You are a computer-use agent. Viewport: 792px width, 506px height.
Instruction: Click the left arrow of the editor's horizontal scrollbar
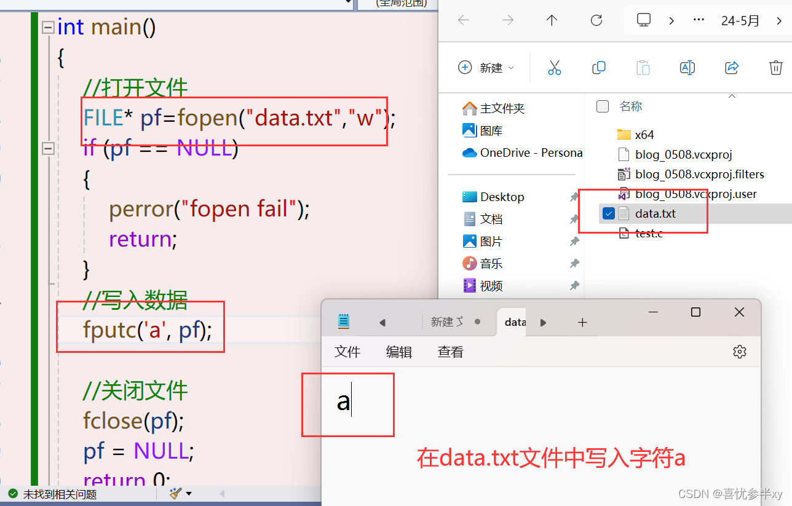click(x=222, y=493)
